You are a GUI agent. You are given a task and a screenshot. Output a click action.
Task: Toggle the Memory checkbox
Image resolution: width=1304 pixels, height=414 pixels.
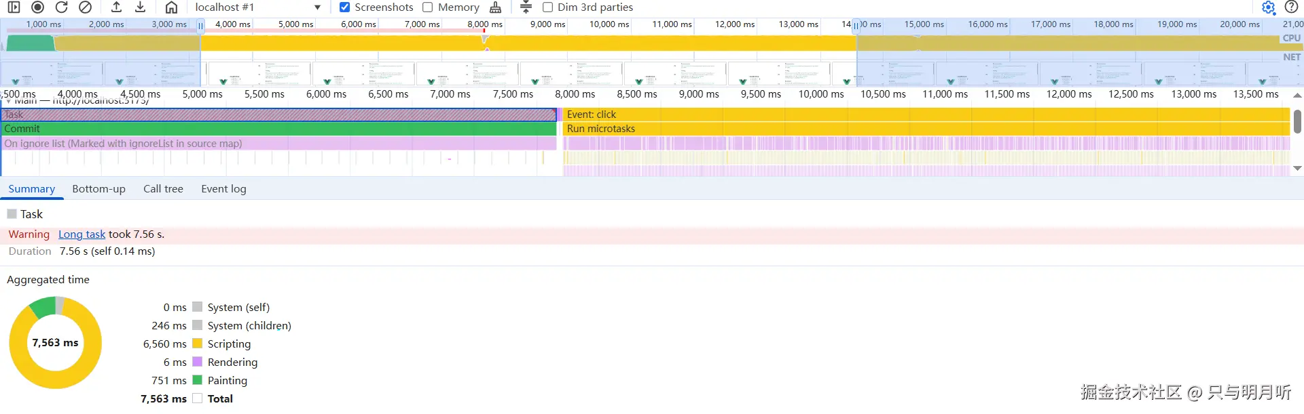point(428,7)
